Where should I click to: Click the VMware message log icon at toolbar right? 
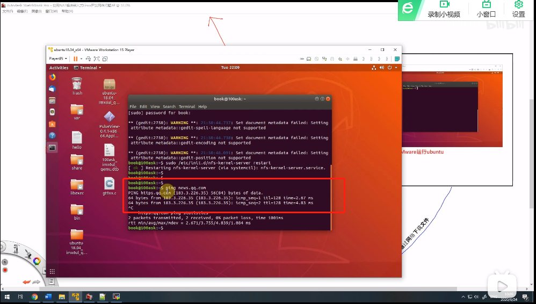point(397,59)
